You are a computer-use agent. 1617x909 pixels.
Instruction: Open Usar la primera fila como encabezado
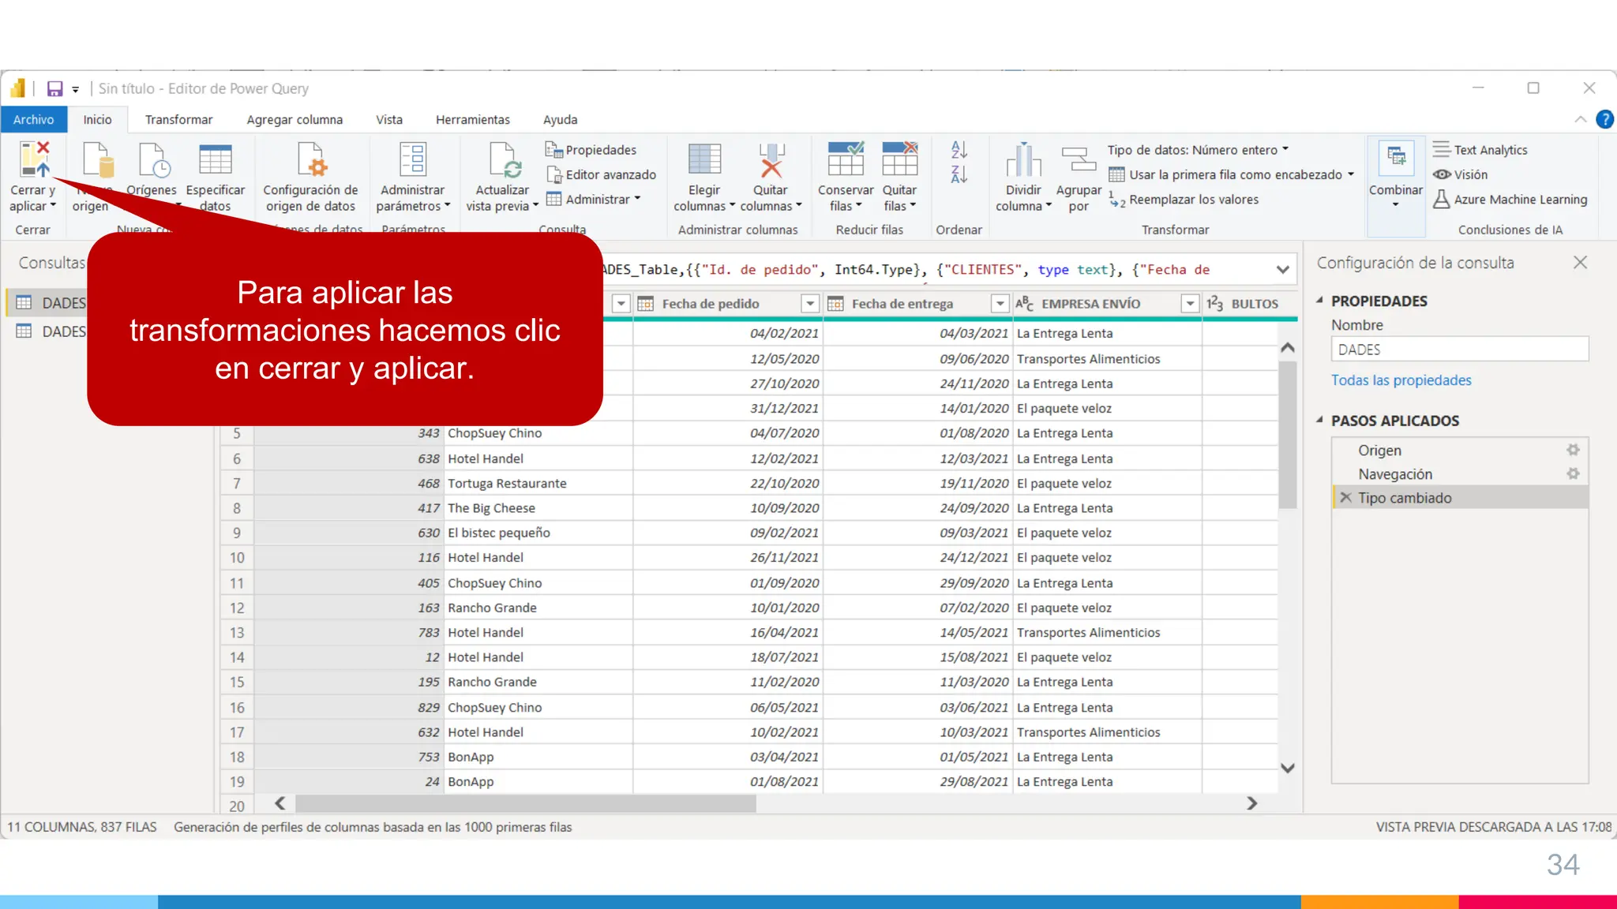point(1232,174)
